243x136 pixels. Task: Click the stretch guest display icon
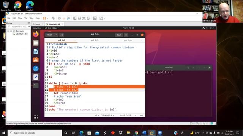pyautogui.click(x=101, y=18)
